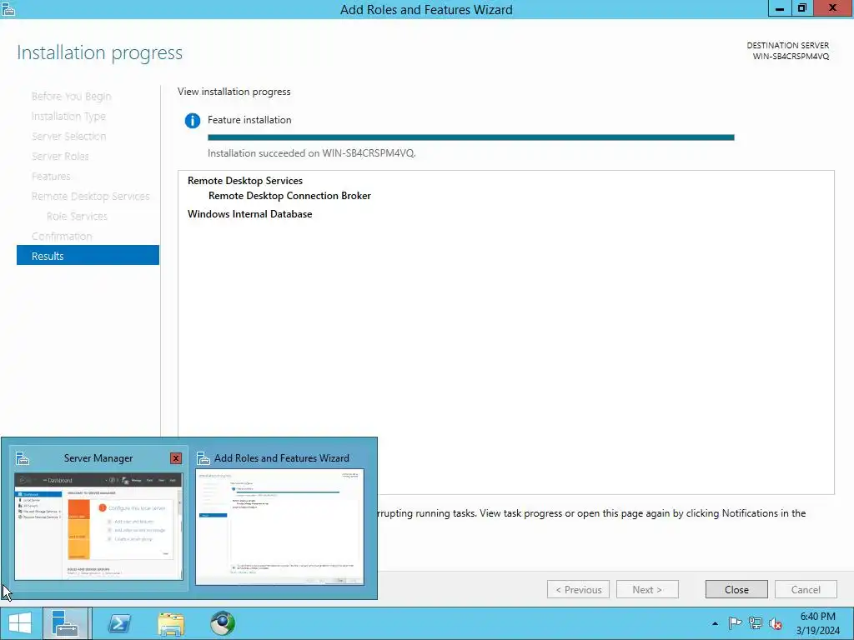The height and width of the screenshot is (640, 854).
Task: Select Role Services step in sidebar
Action: [77, 216]
